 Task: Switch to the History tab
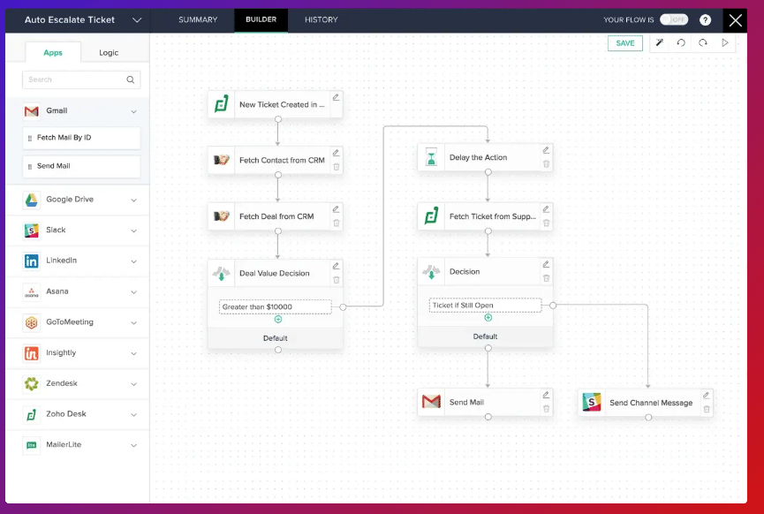click(x=321, y=19)
